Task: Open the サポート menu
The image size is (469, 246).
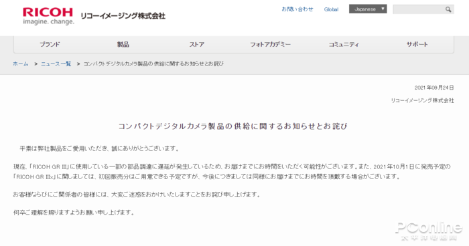Action: (x=417, y=45)
